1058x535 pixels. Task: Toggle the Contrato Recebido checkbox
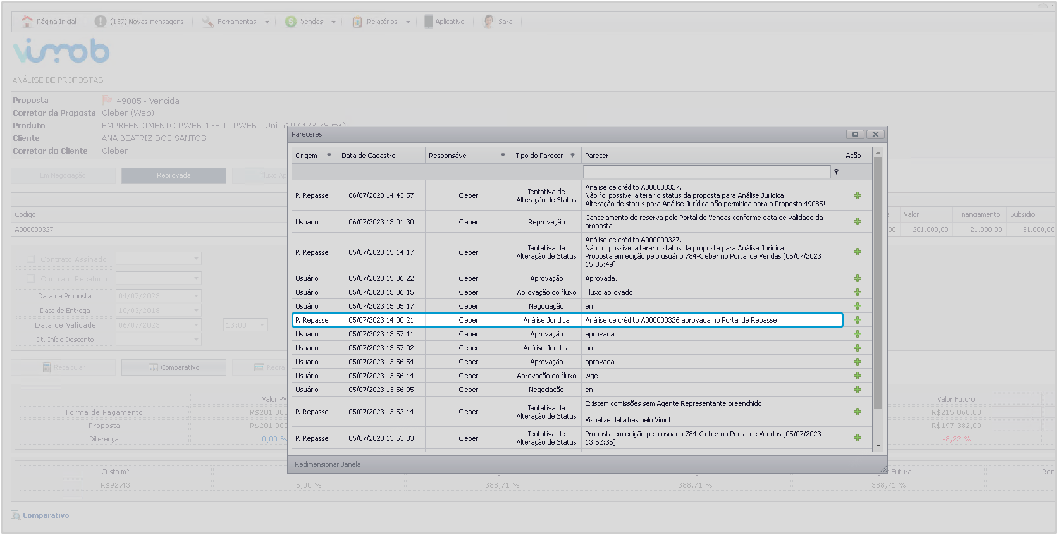click(30, 279)
